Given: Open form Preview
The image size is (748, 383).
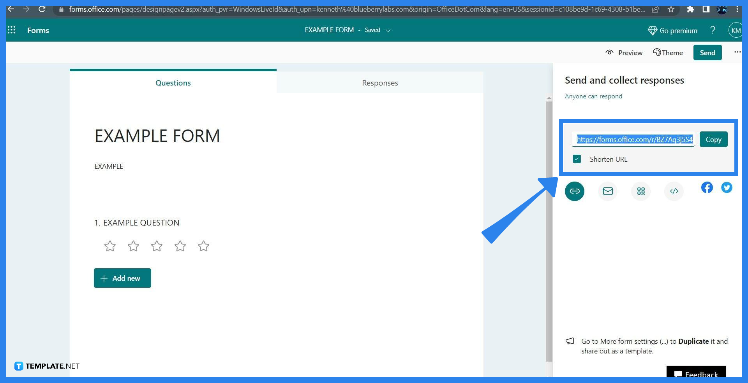Looking at the screenshot, I should click(x=624, y=52).
